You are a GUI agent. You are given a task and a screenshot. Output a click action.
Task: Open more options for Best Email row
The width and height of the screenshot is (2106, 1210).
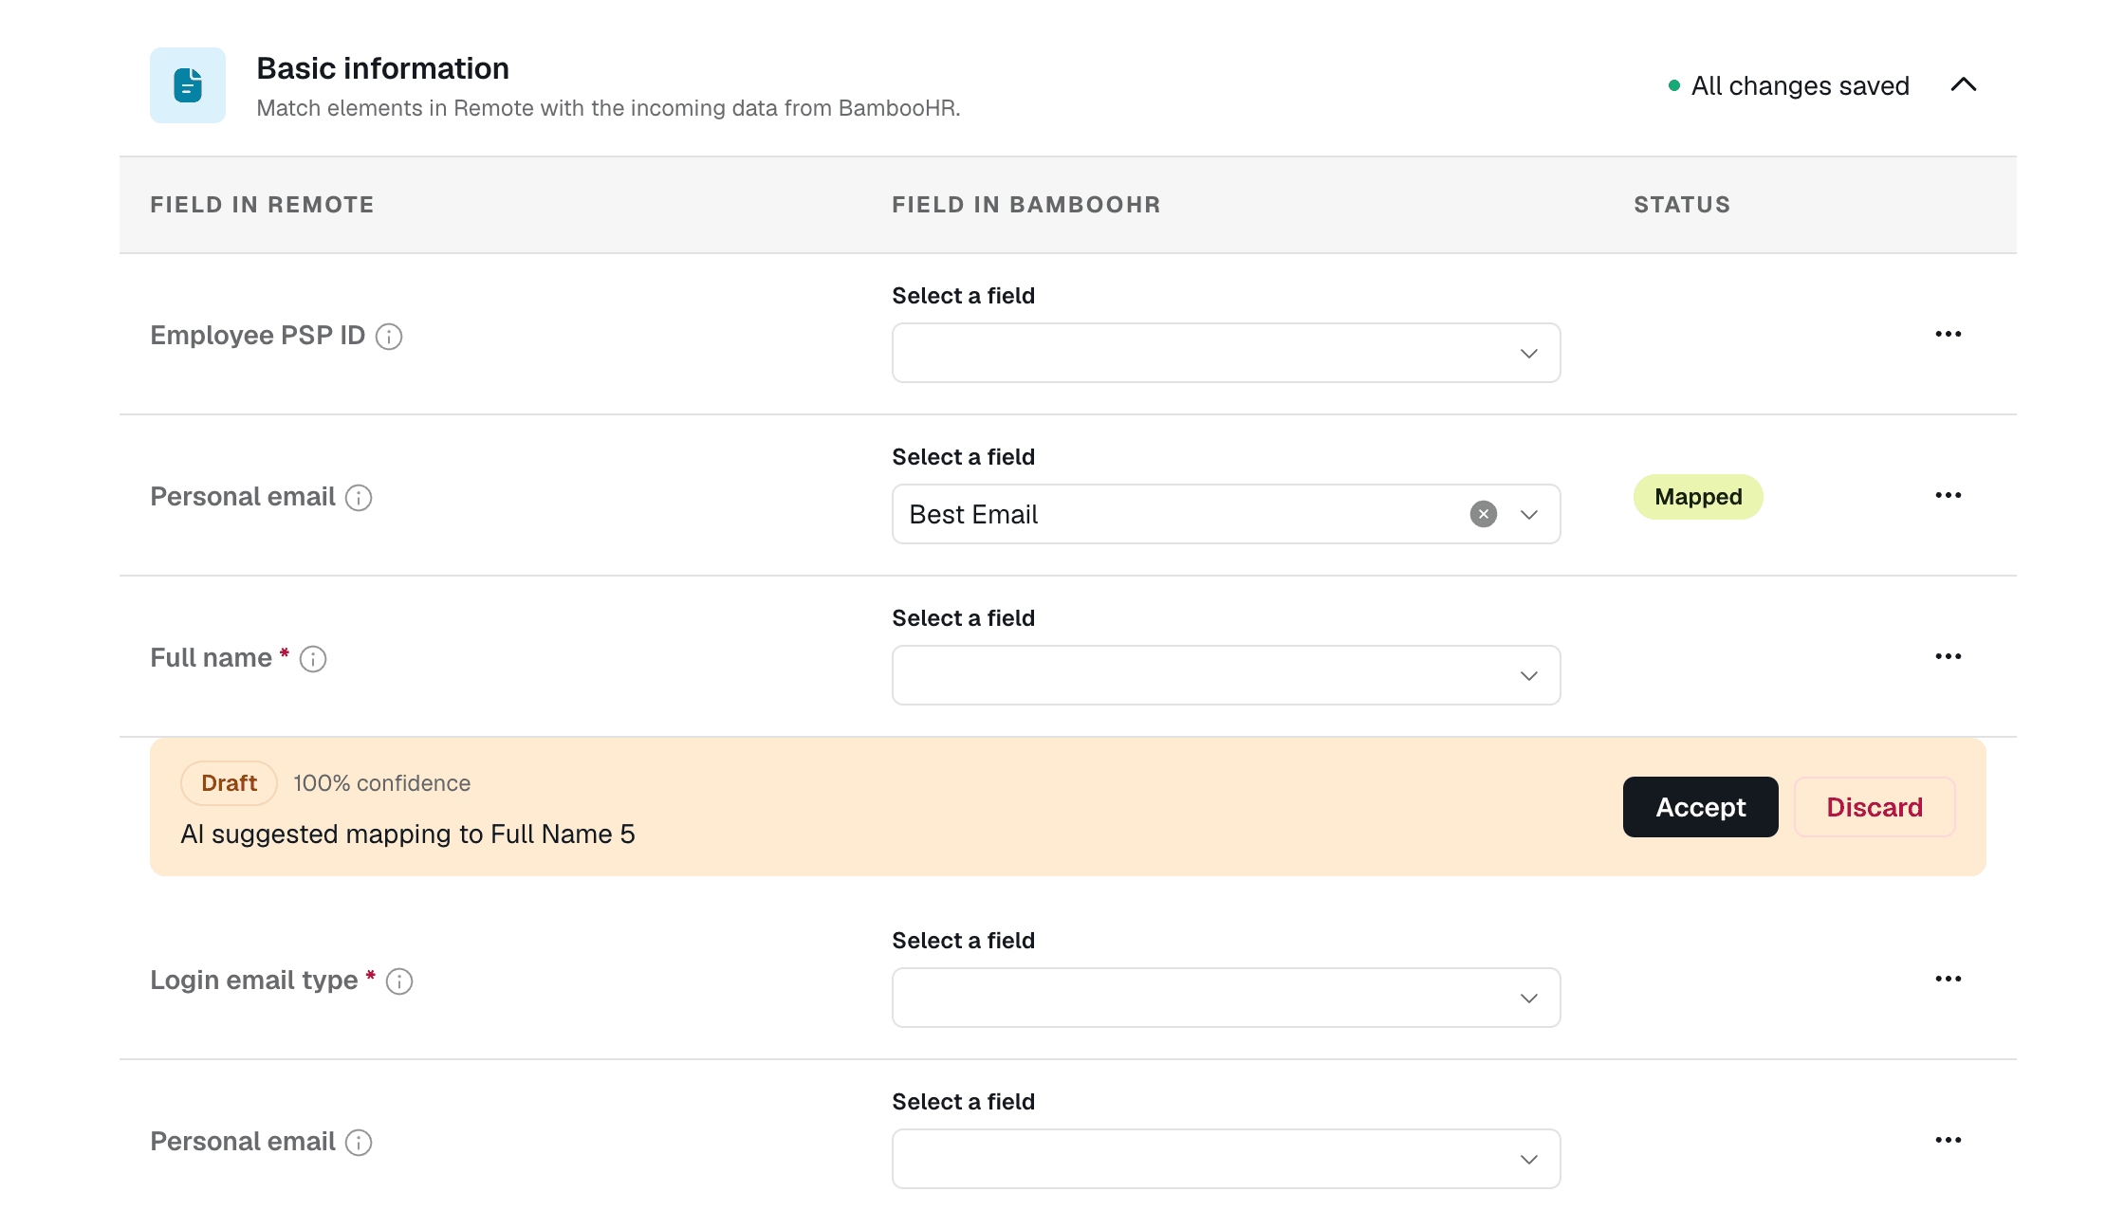1949,495
